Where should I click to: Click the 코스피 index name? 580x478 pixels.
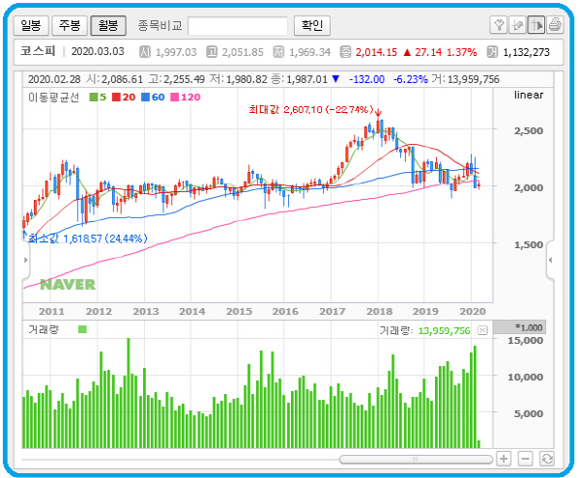38,51
